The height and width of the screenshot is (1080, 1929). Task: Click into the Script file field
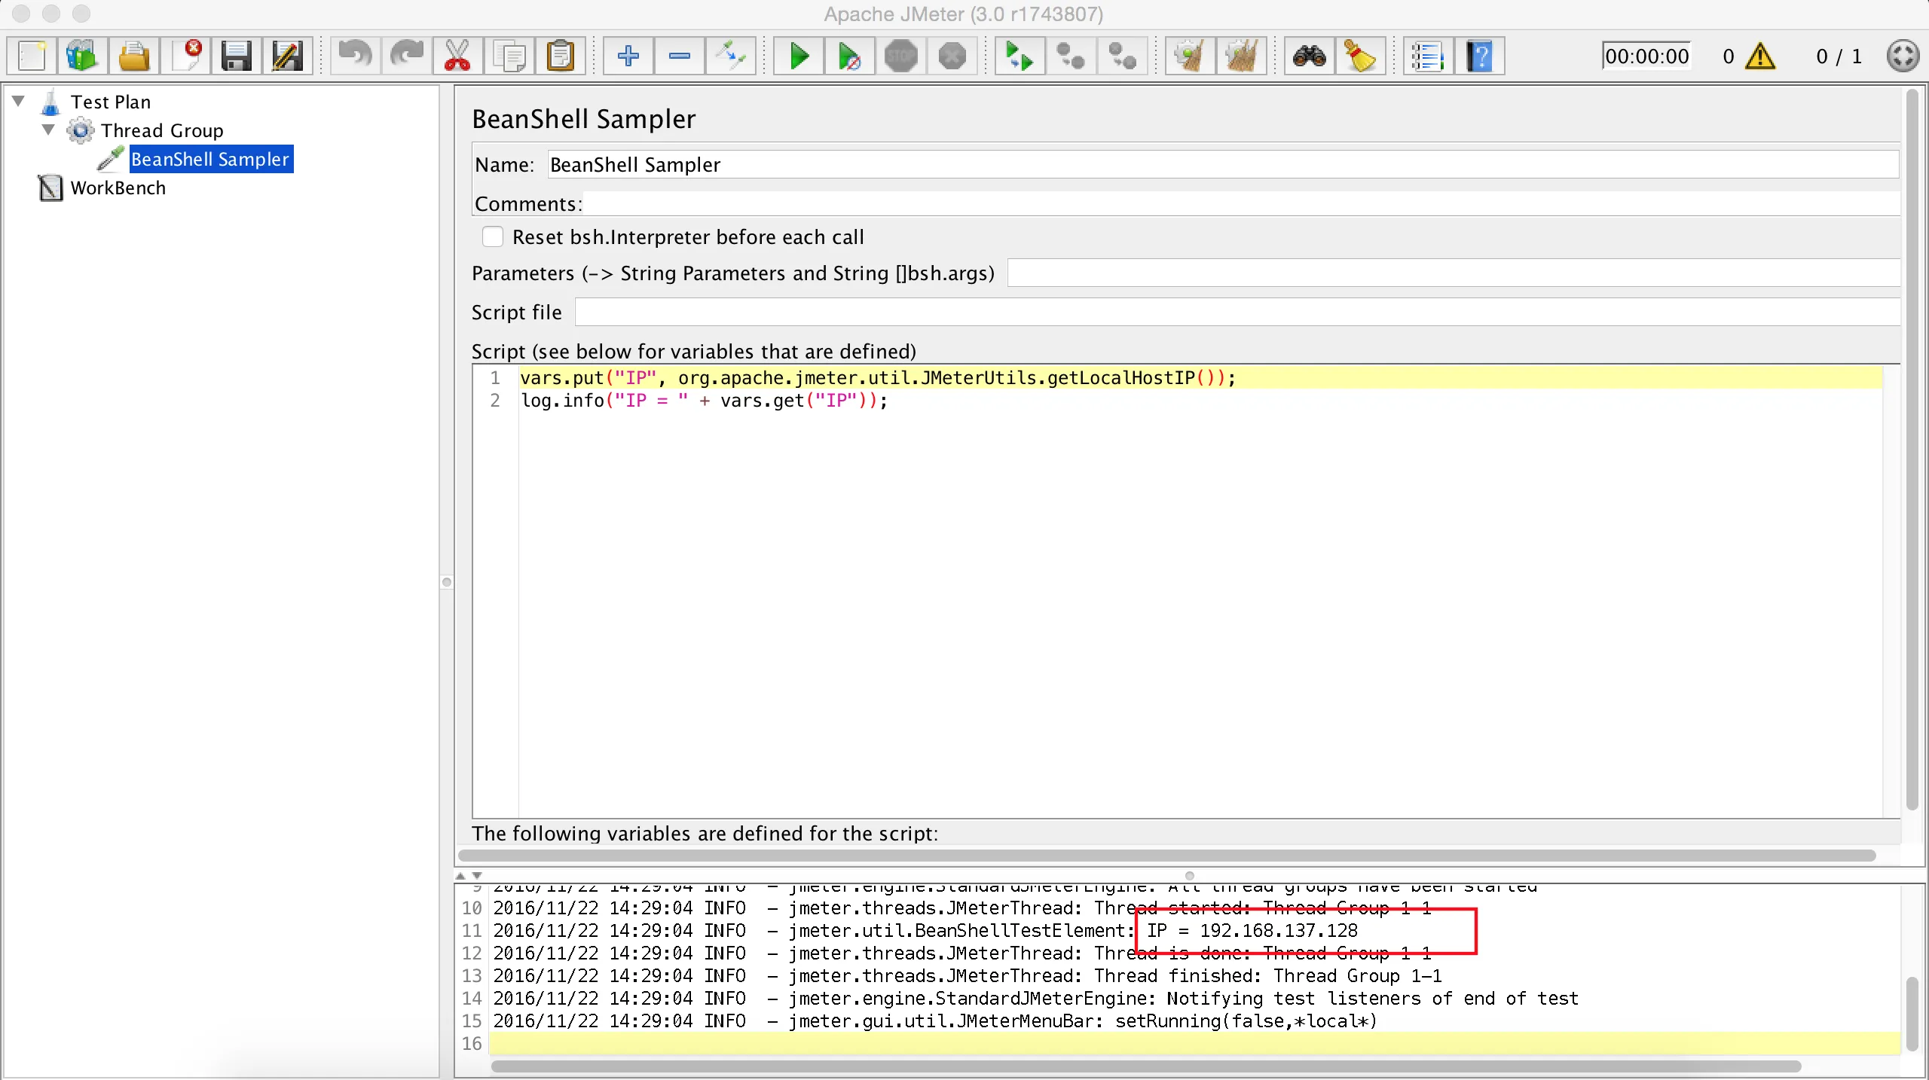(1236, 313)
